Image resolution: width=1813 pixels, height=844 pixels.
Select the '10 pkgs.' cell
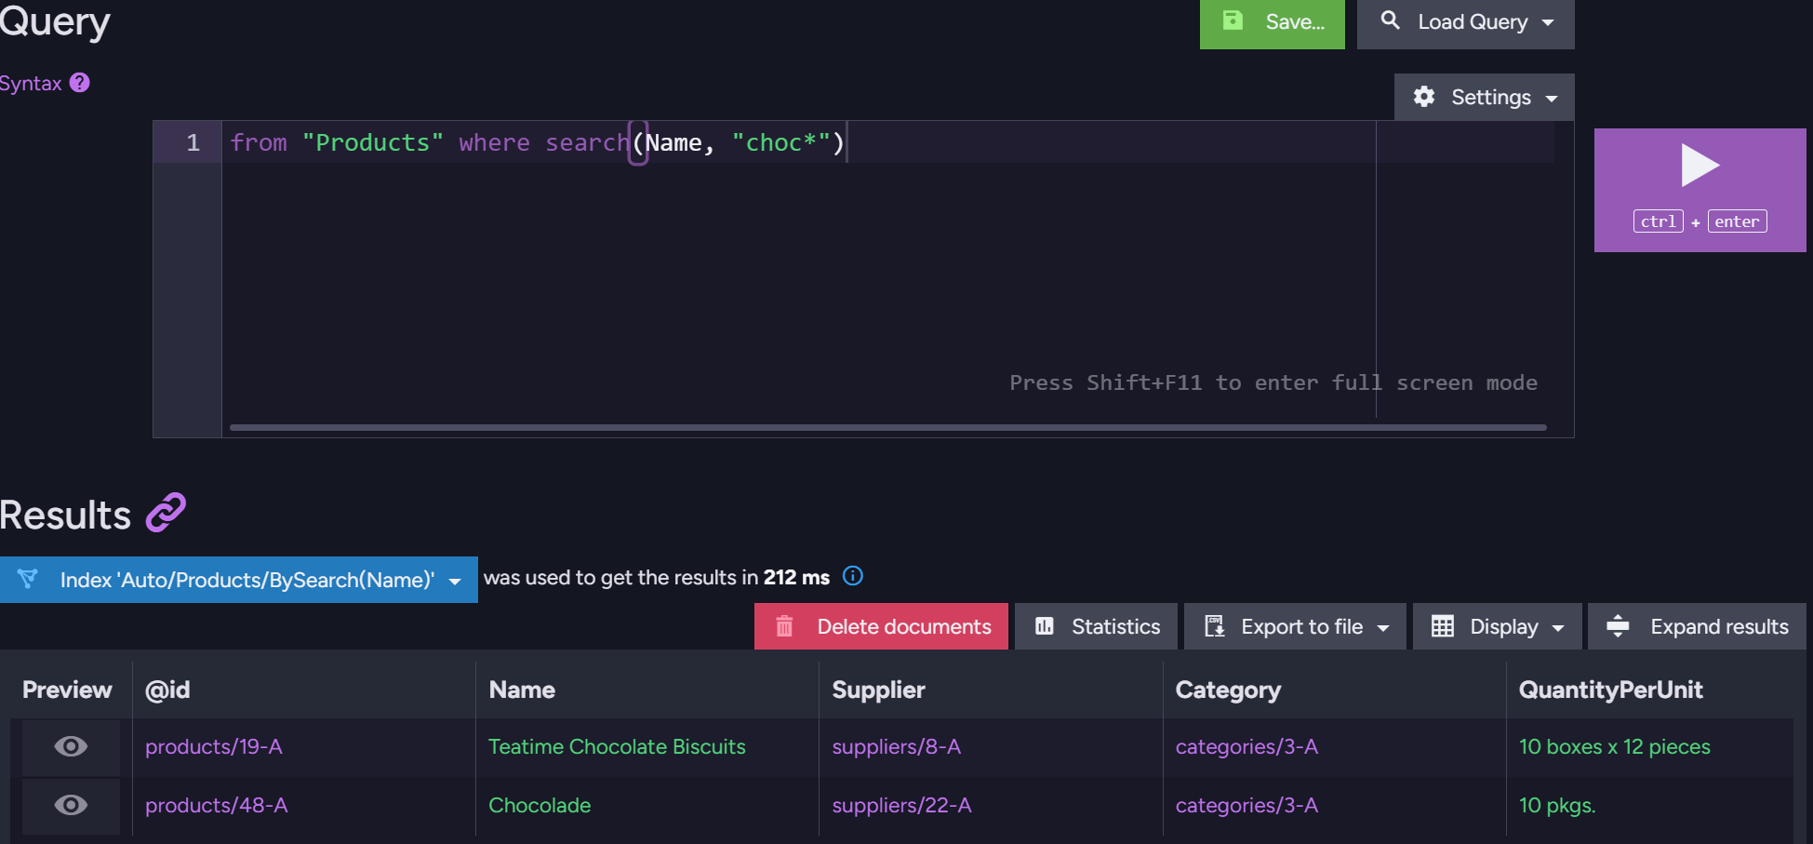1557,805
